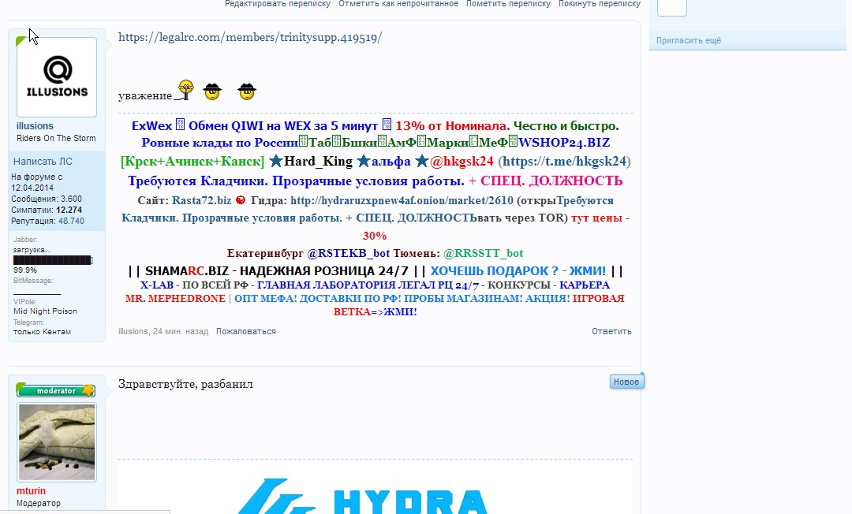The image size is (852, 514).
Task: Click the 'Новое' badge on mturin's message
Action: pos(626,382)
